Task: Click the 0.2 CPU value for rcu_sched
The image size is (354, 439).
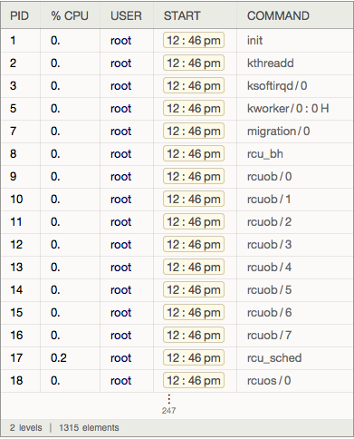Action: pyautogui.click(x=59, y=358)
